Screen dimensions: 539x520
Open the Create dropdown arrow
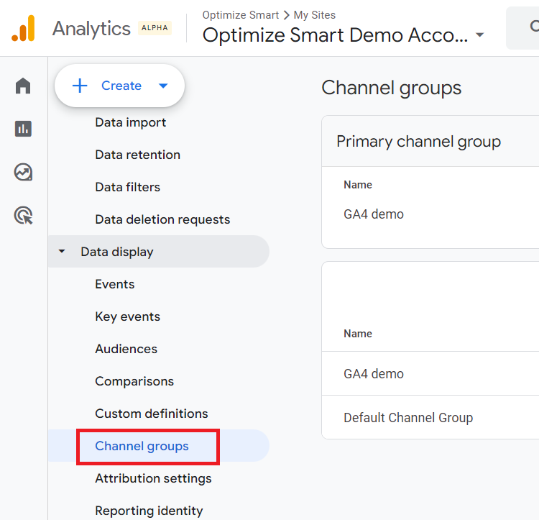tap(163, 86)
